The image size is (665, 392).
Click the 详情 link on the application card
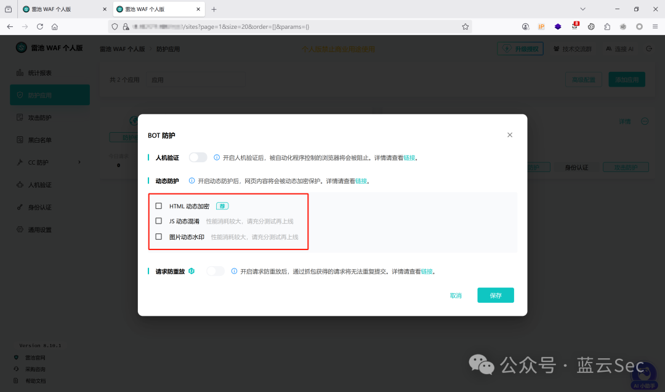[x=625, y=122]
